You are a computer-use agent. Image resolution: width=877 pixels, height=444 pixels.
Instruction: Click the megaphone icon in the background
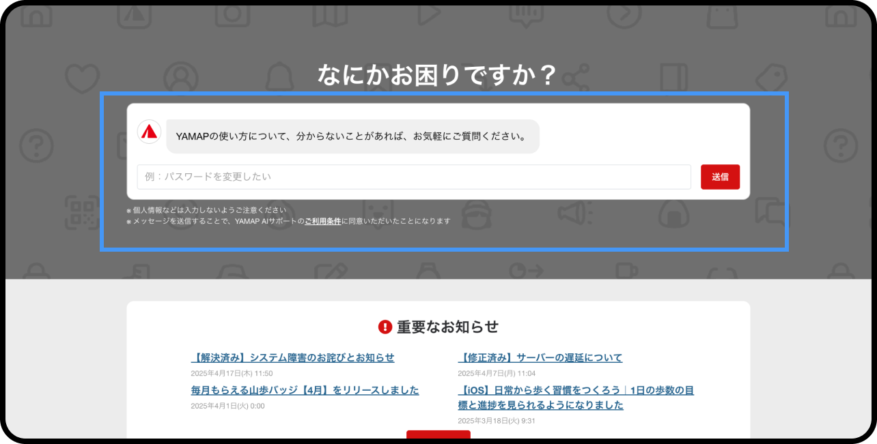(574, 213)
